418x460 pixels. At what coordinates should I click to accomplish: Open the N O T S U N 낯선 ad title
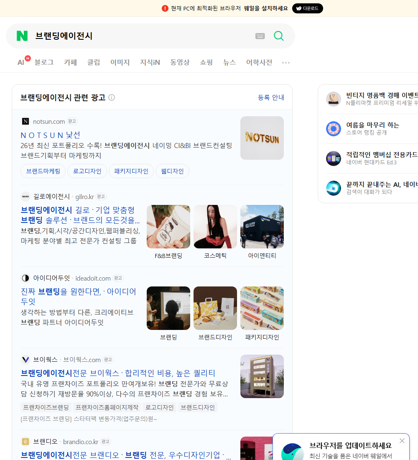click(51, 135)
